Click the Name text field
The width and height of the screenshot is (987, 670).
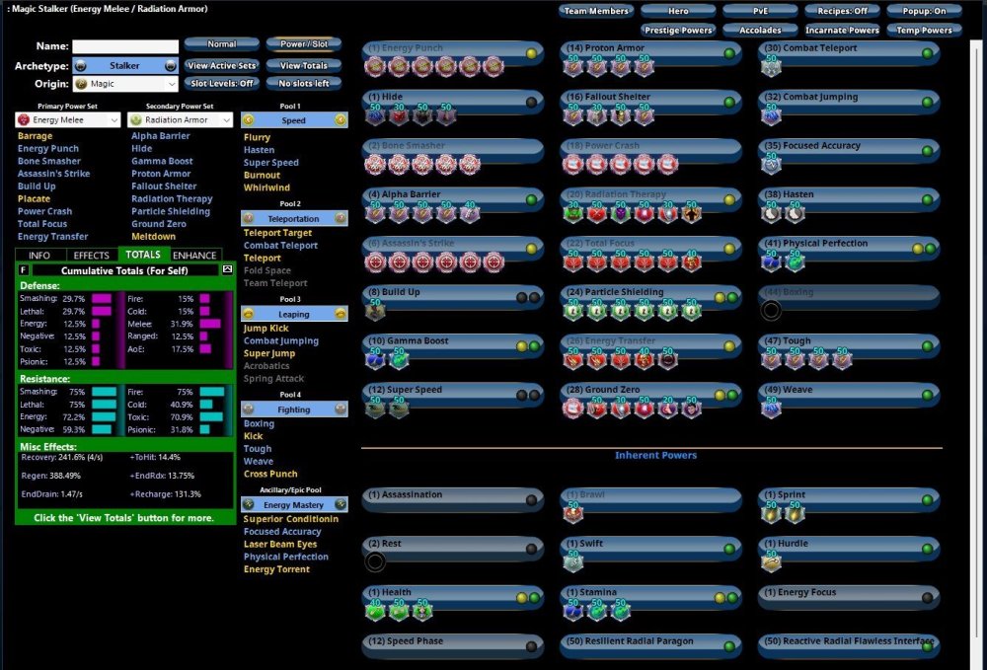pos(125,46)
